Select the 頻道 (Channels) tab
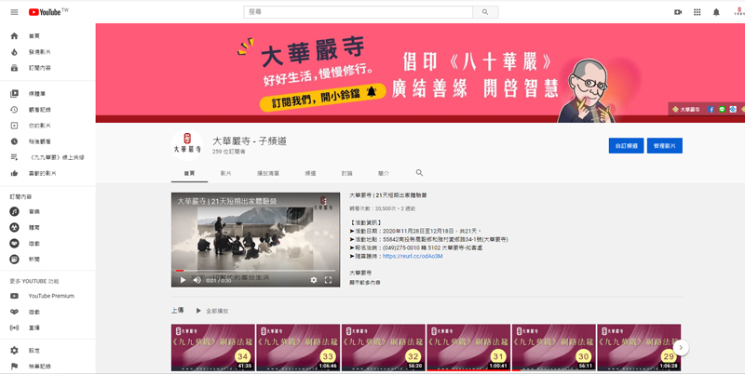This screenshot has width=745, height=374. pos(310,173)
